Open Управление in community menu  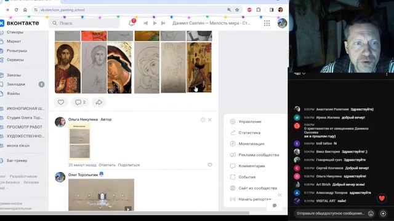click(x=250, y=122)
